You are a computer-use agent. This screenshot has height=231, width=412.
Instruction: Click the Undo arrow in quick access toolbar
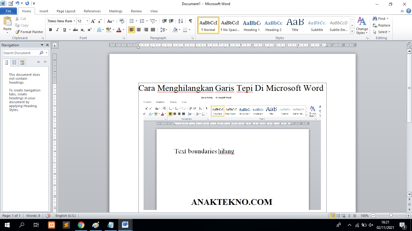pyautogui.click(x=17, y=4)
